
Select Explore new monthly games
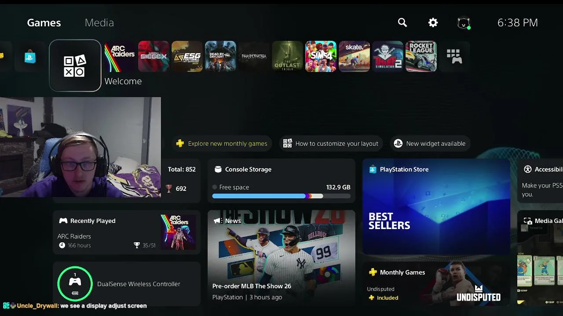222,144
